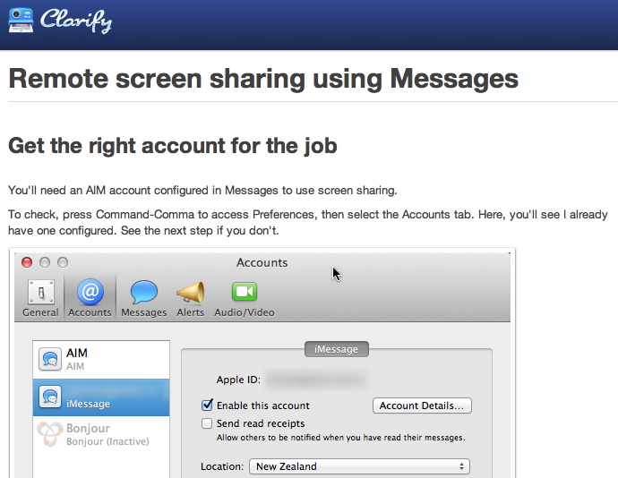The image size is (618, 478).
Task: Enable Send read receipts checkbox
Action: coord(208,423)
